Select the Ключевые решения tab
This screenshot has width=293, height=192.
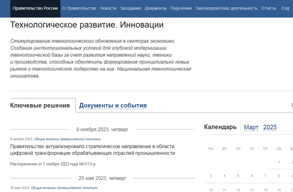pos(40,105)
